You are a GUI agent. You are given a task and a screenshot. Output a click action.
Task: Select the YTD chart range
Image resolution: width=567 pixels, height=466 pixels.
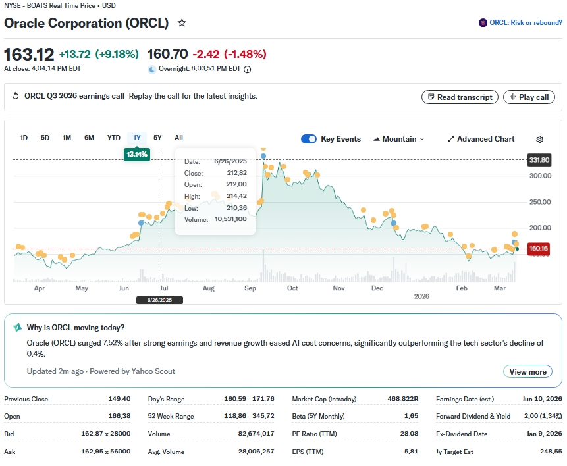tap(113, 138)
